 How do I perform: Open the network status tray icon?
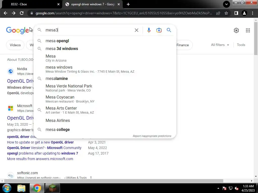click(x=231, y=188)
